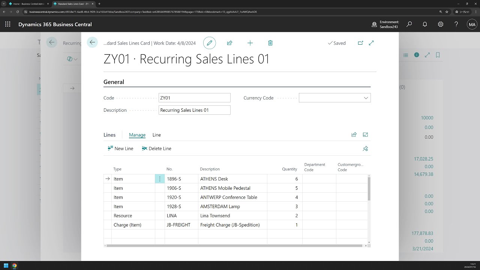The width and height of the screenshot is (480, 270).
Task: Pin the Lines action bar
Action: 365,148
